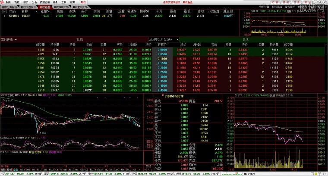Open the 卖方分析 link
This screenshot has width=328, height=176.
290,7
